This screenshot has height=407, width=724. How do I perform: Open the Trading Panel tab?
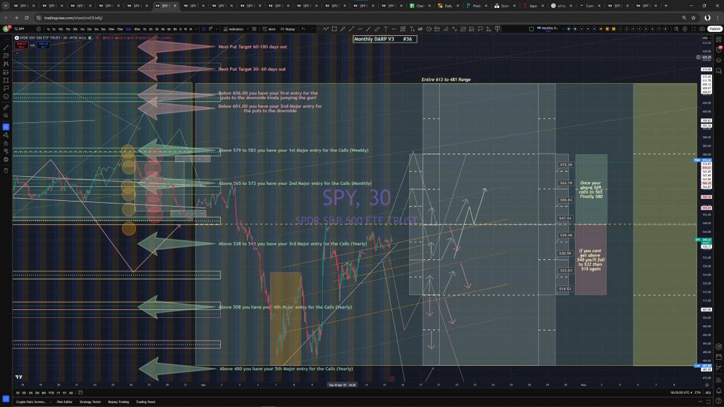point(146,402)
